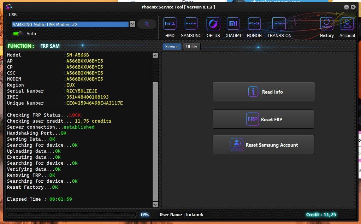This screenshot has width=361, height=224.
Task: Switch to the Utility tab
Action: pos(191,47)
